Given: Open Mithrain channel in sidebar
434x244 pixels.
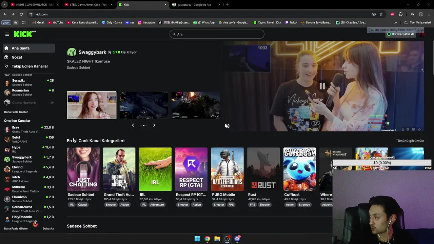Looking at the screenshot, I should click(x=29, y=189).
